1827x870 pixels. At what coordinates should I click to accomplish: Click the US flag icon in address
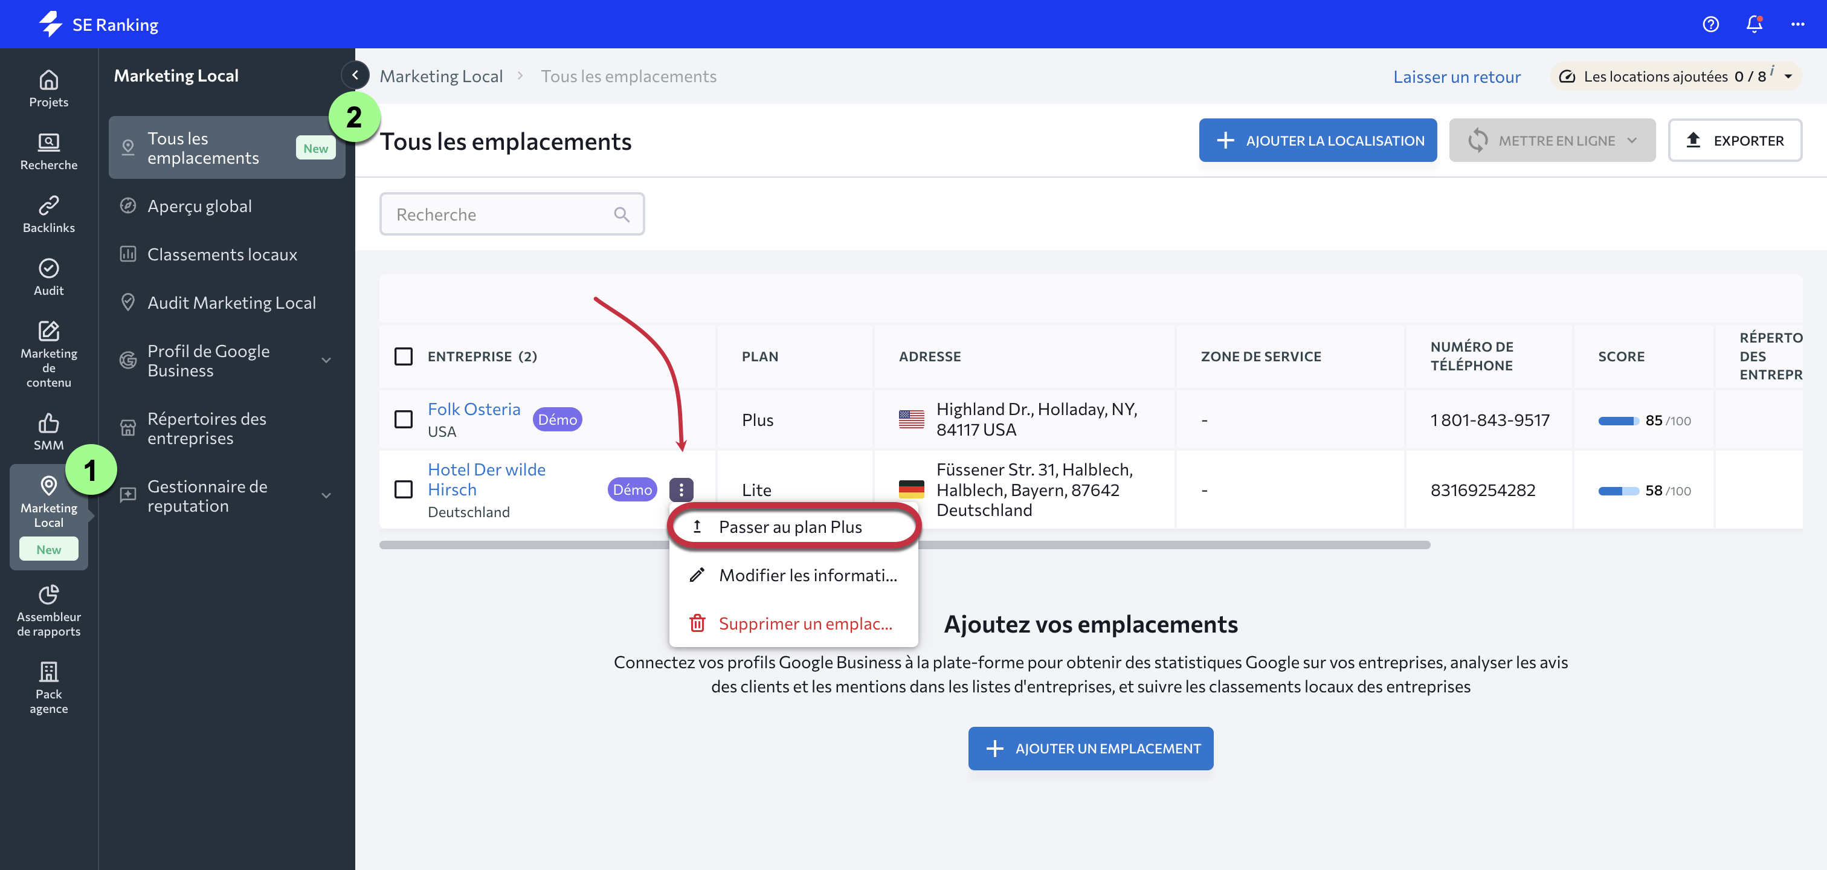coord(911,419)
